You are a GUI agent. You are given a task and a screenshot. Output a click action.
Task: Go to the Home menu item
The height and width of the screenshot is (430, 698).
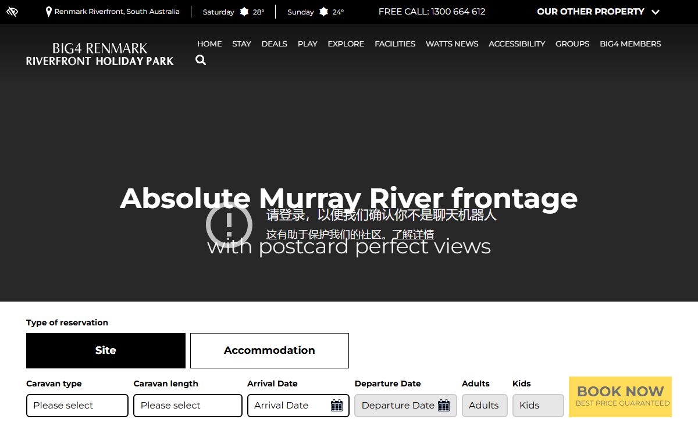(209, 44)
